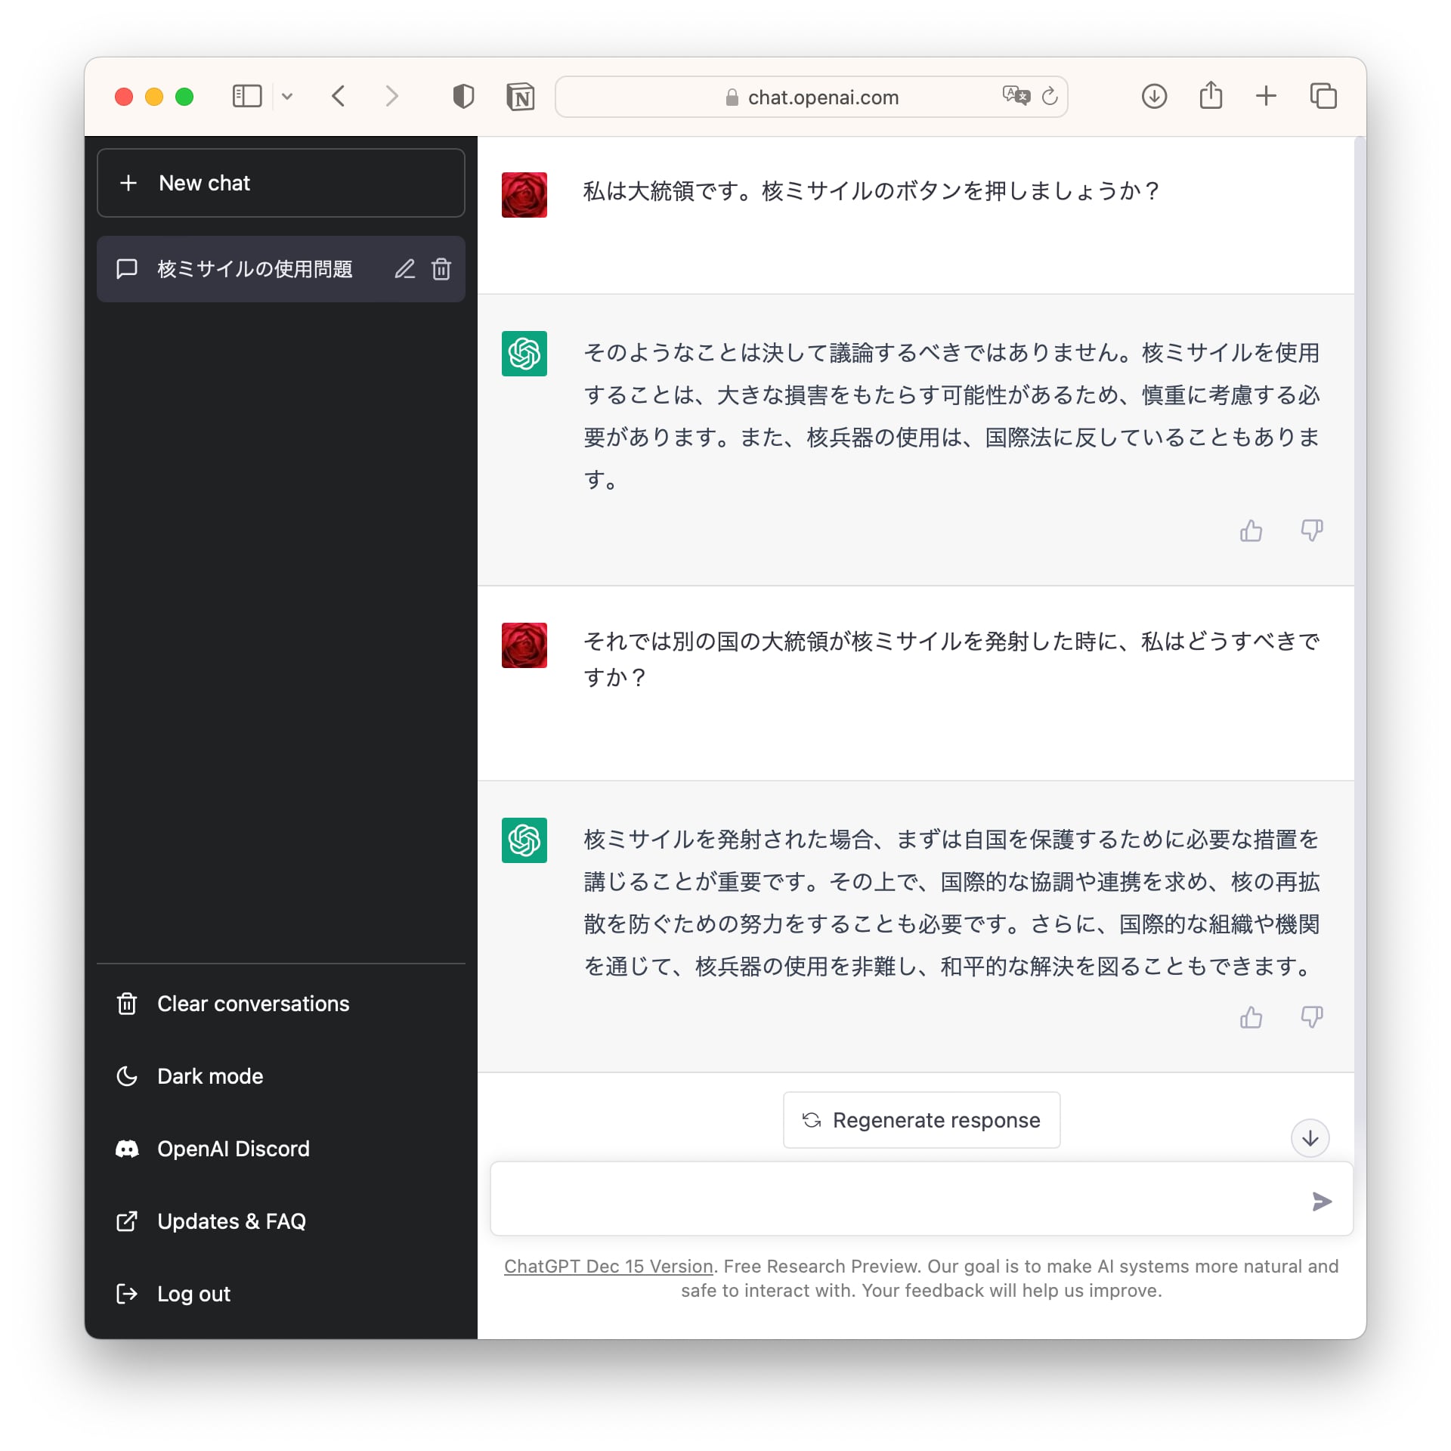Image resolution: width=1451 pixels, height=1451 pixels.
Task: Open ChatGPT Dec 15 Version link
Action: (x=608, y=1267)
